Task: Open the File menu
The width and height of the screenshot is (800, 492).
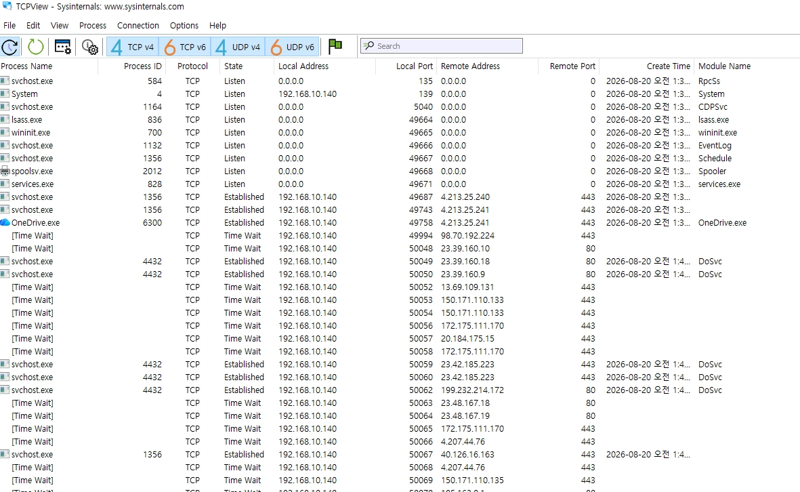Action: click(x=9, y=26)
